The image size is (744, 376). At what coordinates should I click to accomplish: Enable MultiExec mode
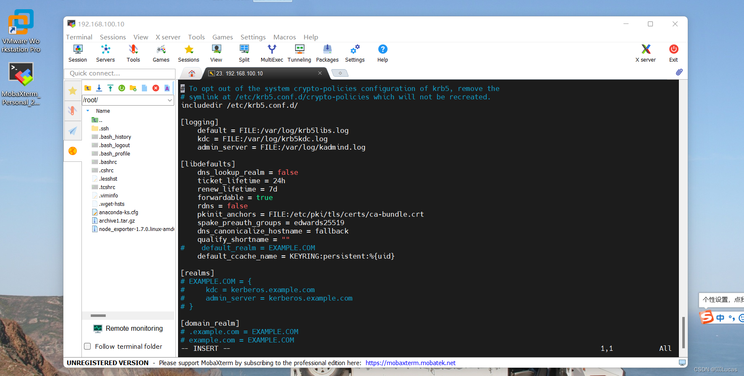coord(272,53)
